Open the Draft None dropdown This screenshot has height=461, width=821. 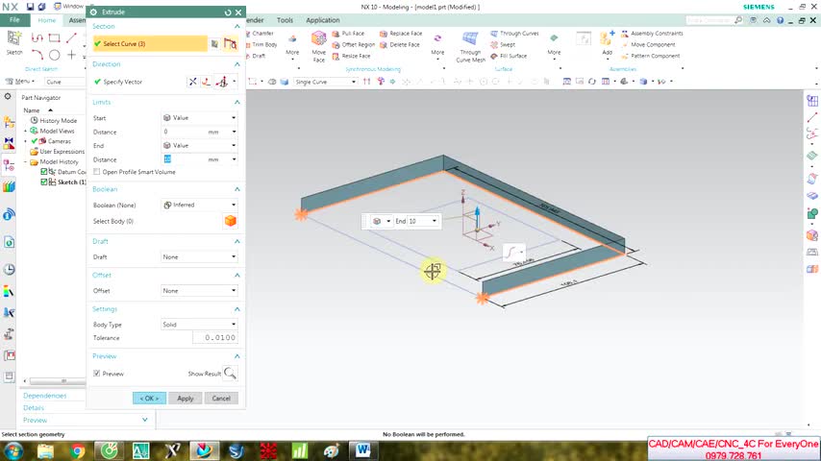tap(200, 257)
